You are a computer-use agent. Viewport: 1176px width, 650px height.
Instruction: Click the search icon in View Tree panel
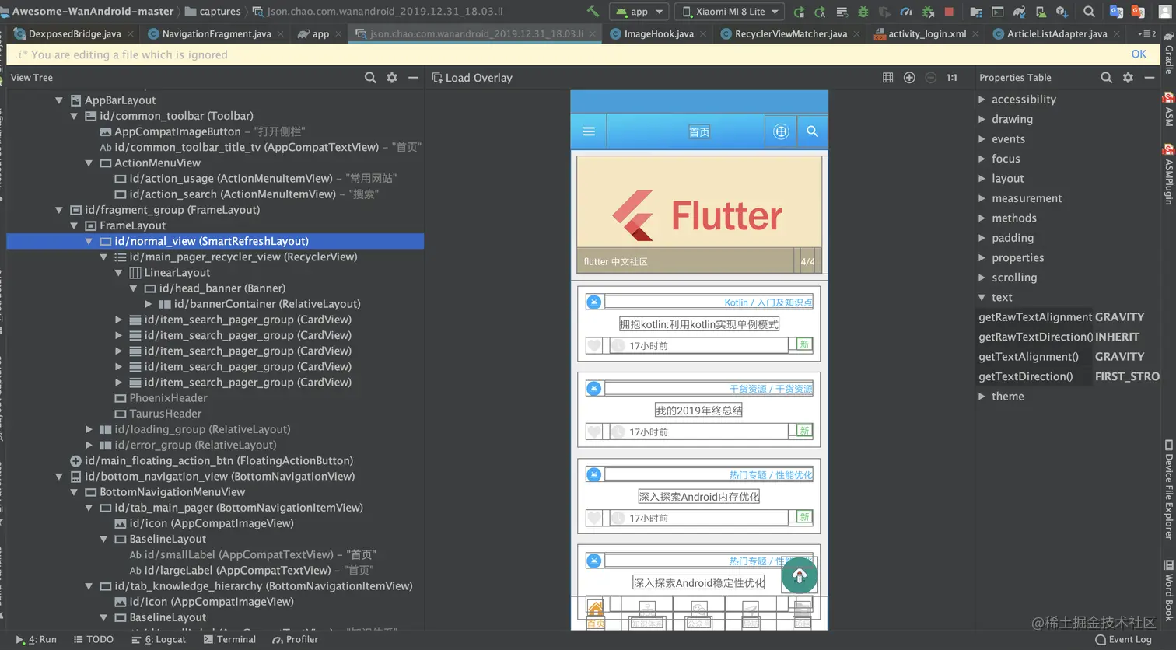coord(370,78)
